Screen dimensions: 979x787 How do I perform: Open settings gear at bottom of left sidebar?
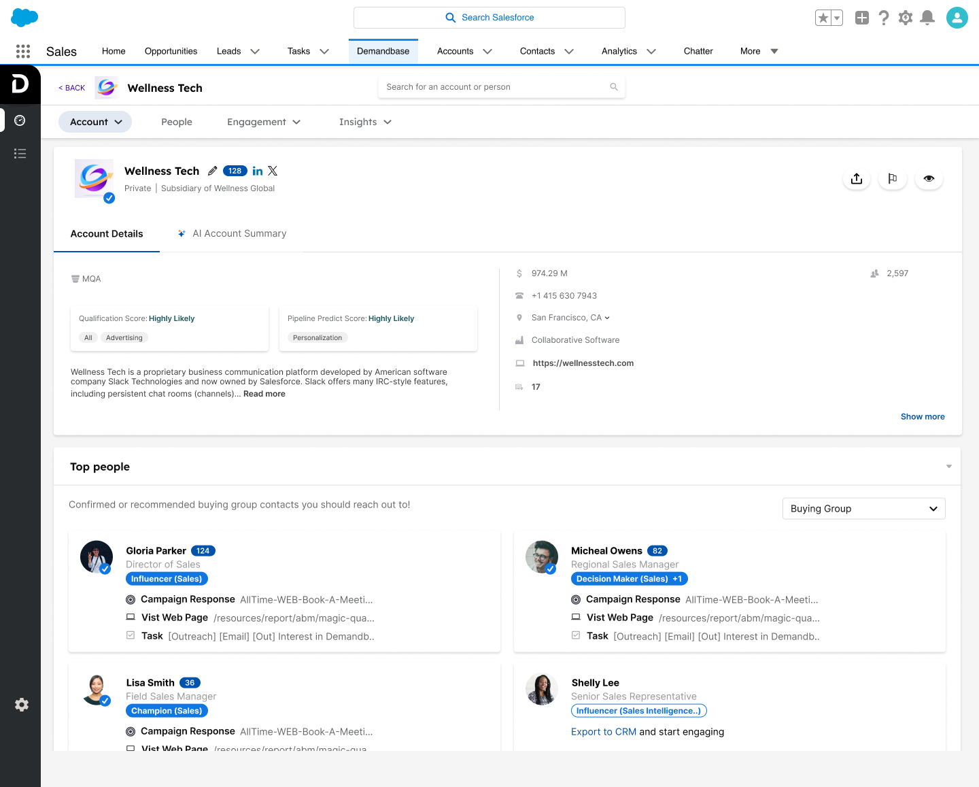tap(22, 705)
